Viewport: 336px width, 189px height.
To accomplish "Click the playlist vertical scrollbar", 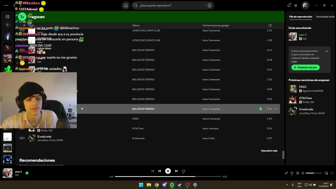I will pos(283,155).
